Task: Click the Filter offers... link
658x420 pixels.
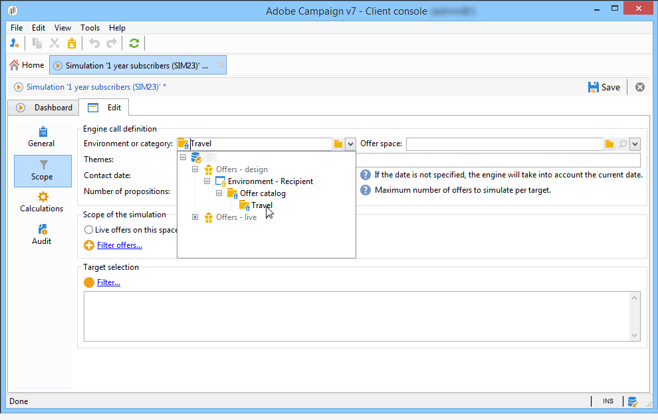Action: [x=120, y=245]
